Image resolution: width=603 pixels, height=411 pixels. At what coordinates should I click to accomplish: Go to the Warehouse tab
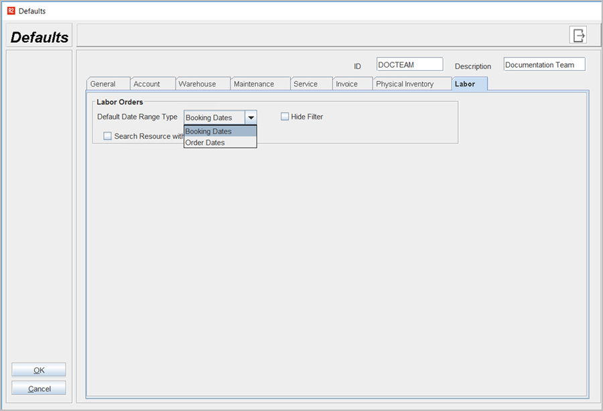(197, 84)
